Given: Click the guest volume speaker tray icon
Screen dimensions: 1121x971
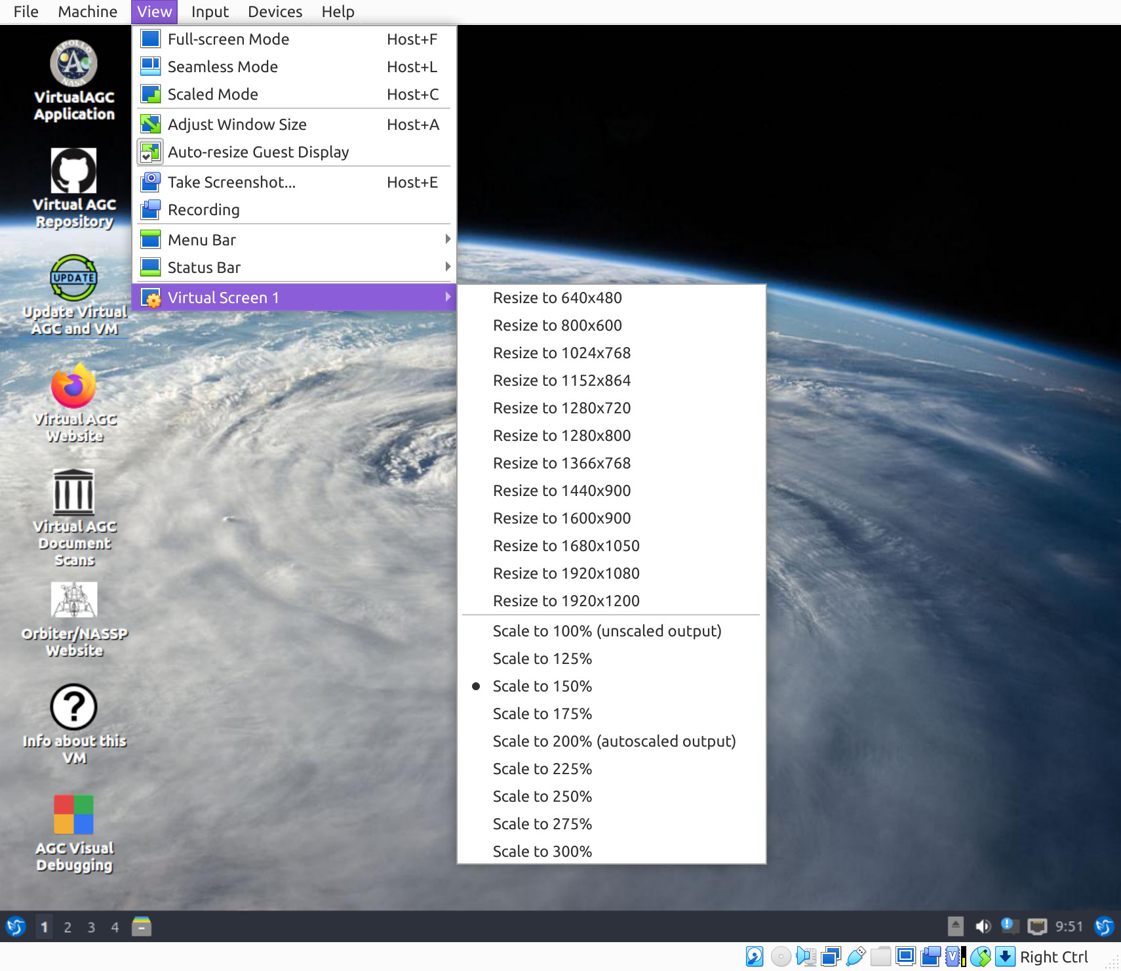Looking at the screenshot, I should (x=983, y=926).
